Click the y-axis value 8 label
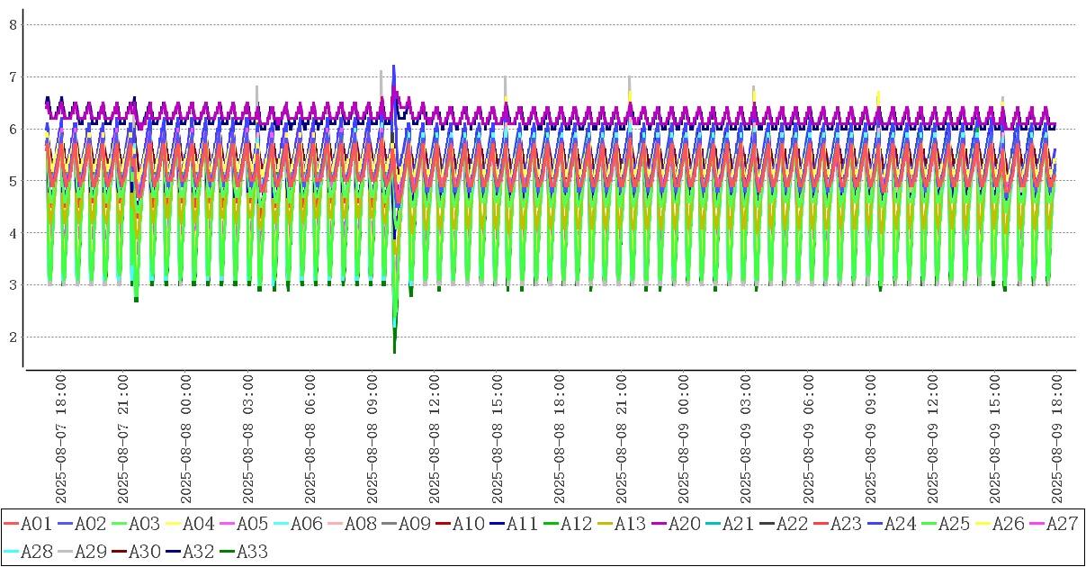The image size is (1086, 567). [x=13, y=24]
